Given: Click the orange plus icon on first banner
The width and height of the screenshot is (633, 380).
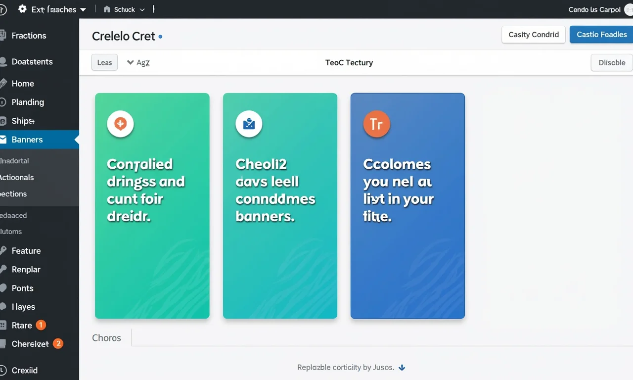Looking at the screenshot, I should pyautogui.click(x=121, y=124).
